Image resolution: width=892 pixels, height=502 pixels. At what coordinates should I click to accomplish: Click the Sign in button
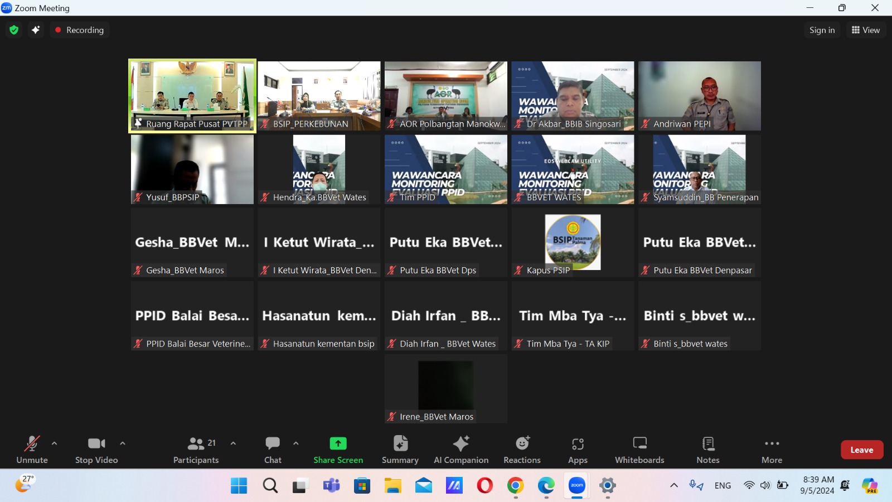822,30
